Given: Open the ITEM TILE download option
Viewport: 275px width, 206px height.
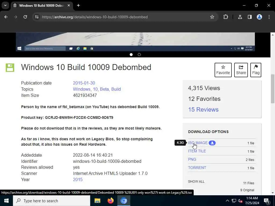Looking at the screenshot, I should pos(197,151).
